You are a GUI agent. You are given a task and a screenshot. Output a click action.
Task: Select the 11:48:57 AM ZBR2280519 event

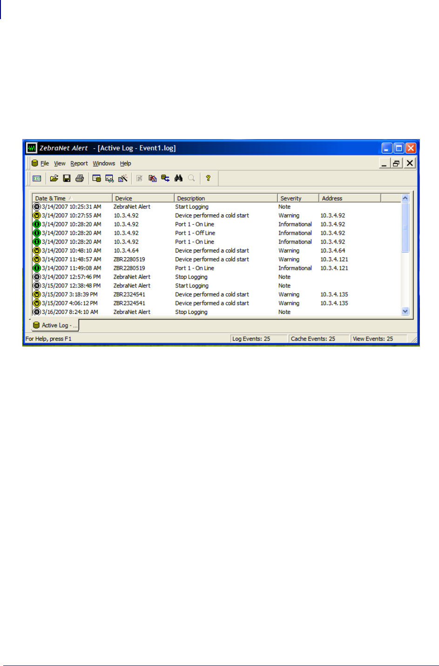pyautogui.click(x=216, y=260)
